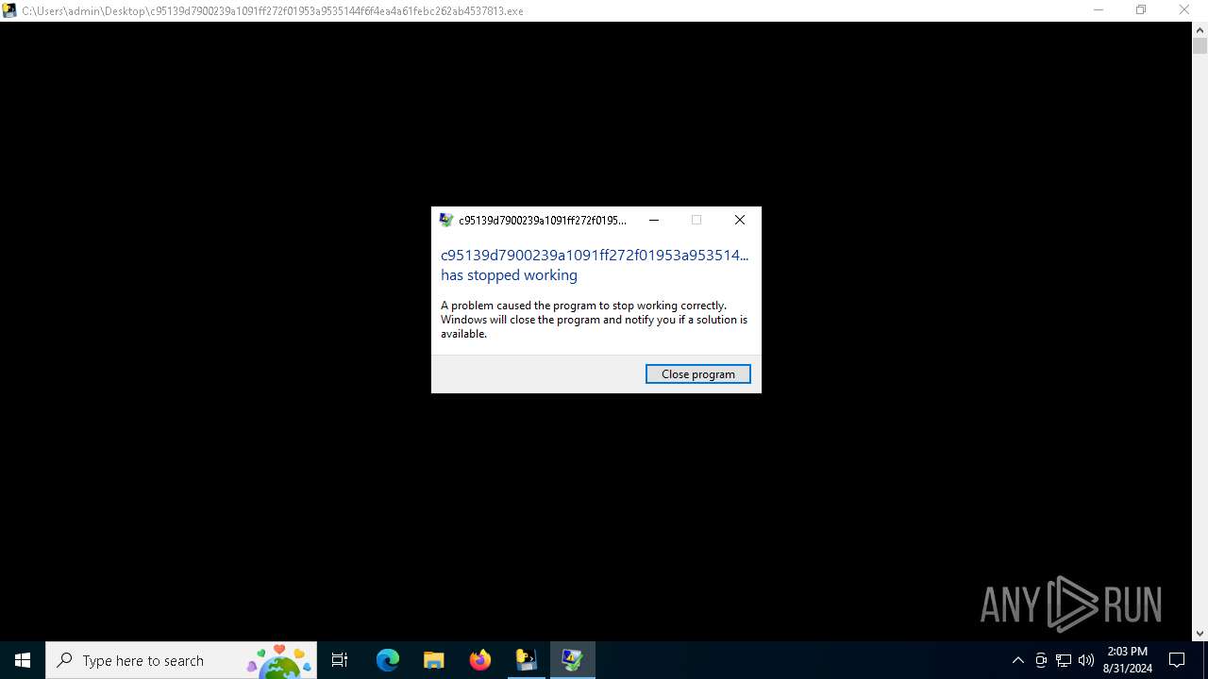This screenshot has width=1208, height=679.
Task: Click the console vertical scrollbar thumb
Action: tap(1200, 46)
